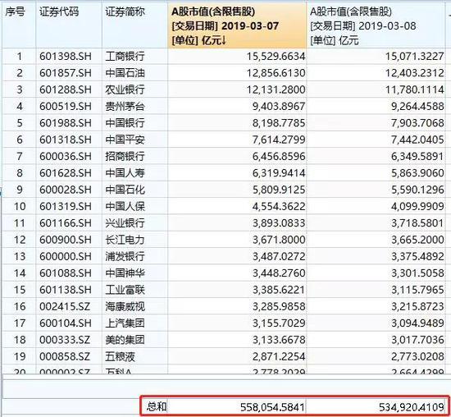Viewport: 451px width, 417px height.
Task: Click stock code 601138.SH
Action: point(66,291)
